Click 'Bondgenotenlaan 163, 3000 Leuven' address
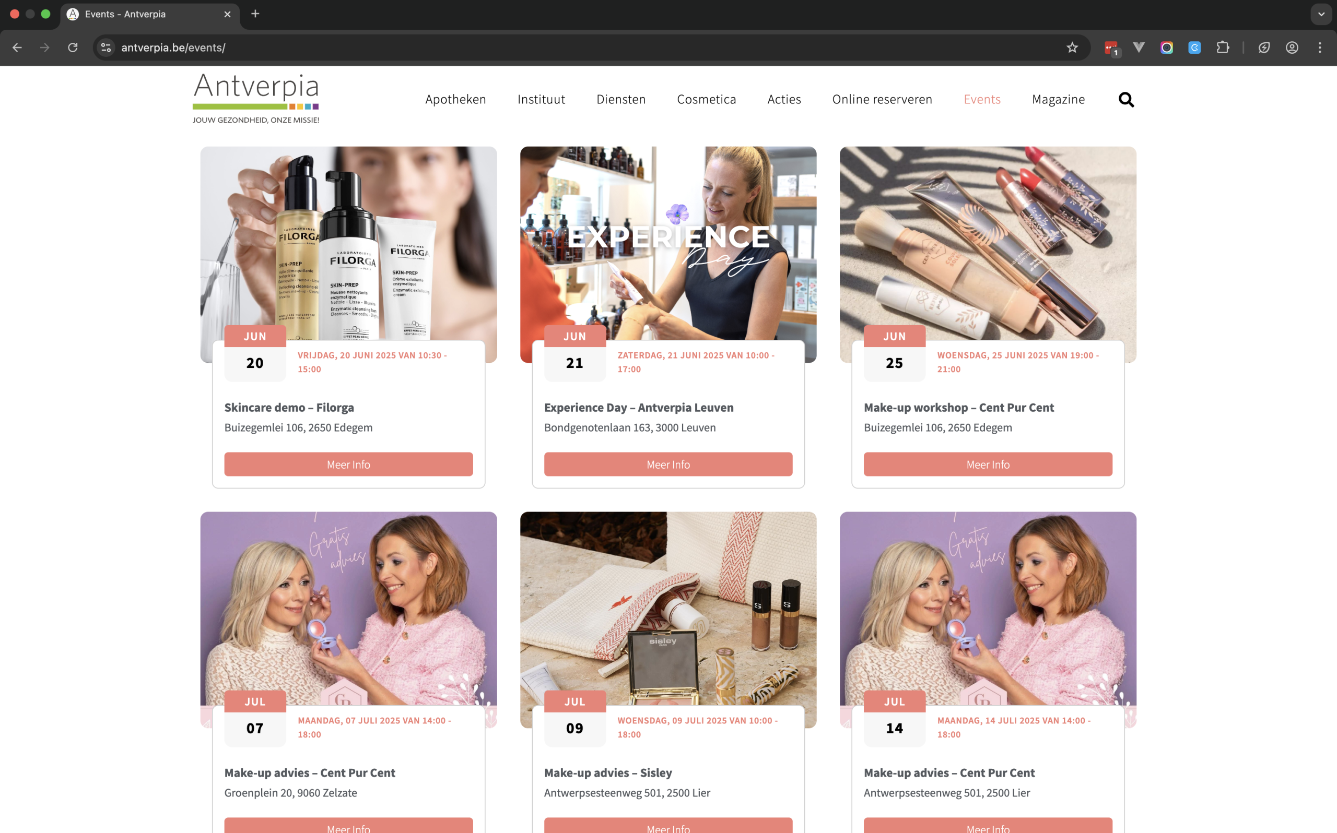The width and height of the screenshot is (1337, 833). click(629, 427)
